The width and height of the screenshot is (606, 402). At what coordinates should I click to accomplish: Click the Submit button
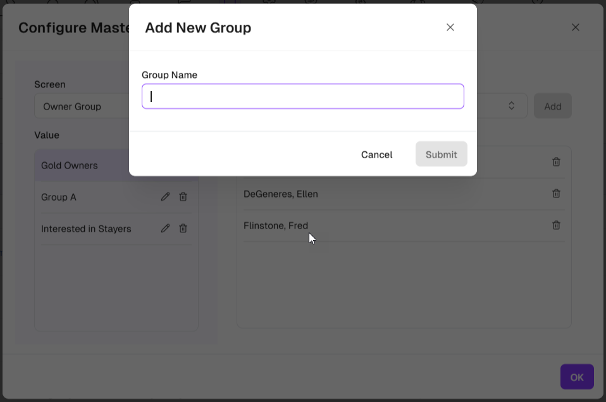441,154
